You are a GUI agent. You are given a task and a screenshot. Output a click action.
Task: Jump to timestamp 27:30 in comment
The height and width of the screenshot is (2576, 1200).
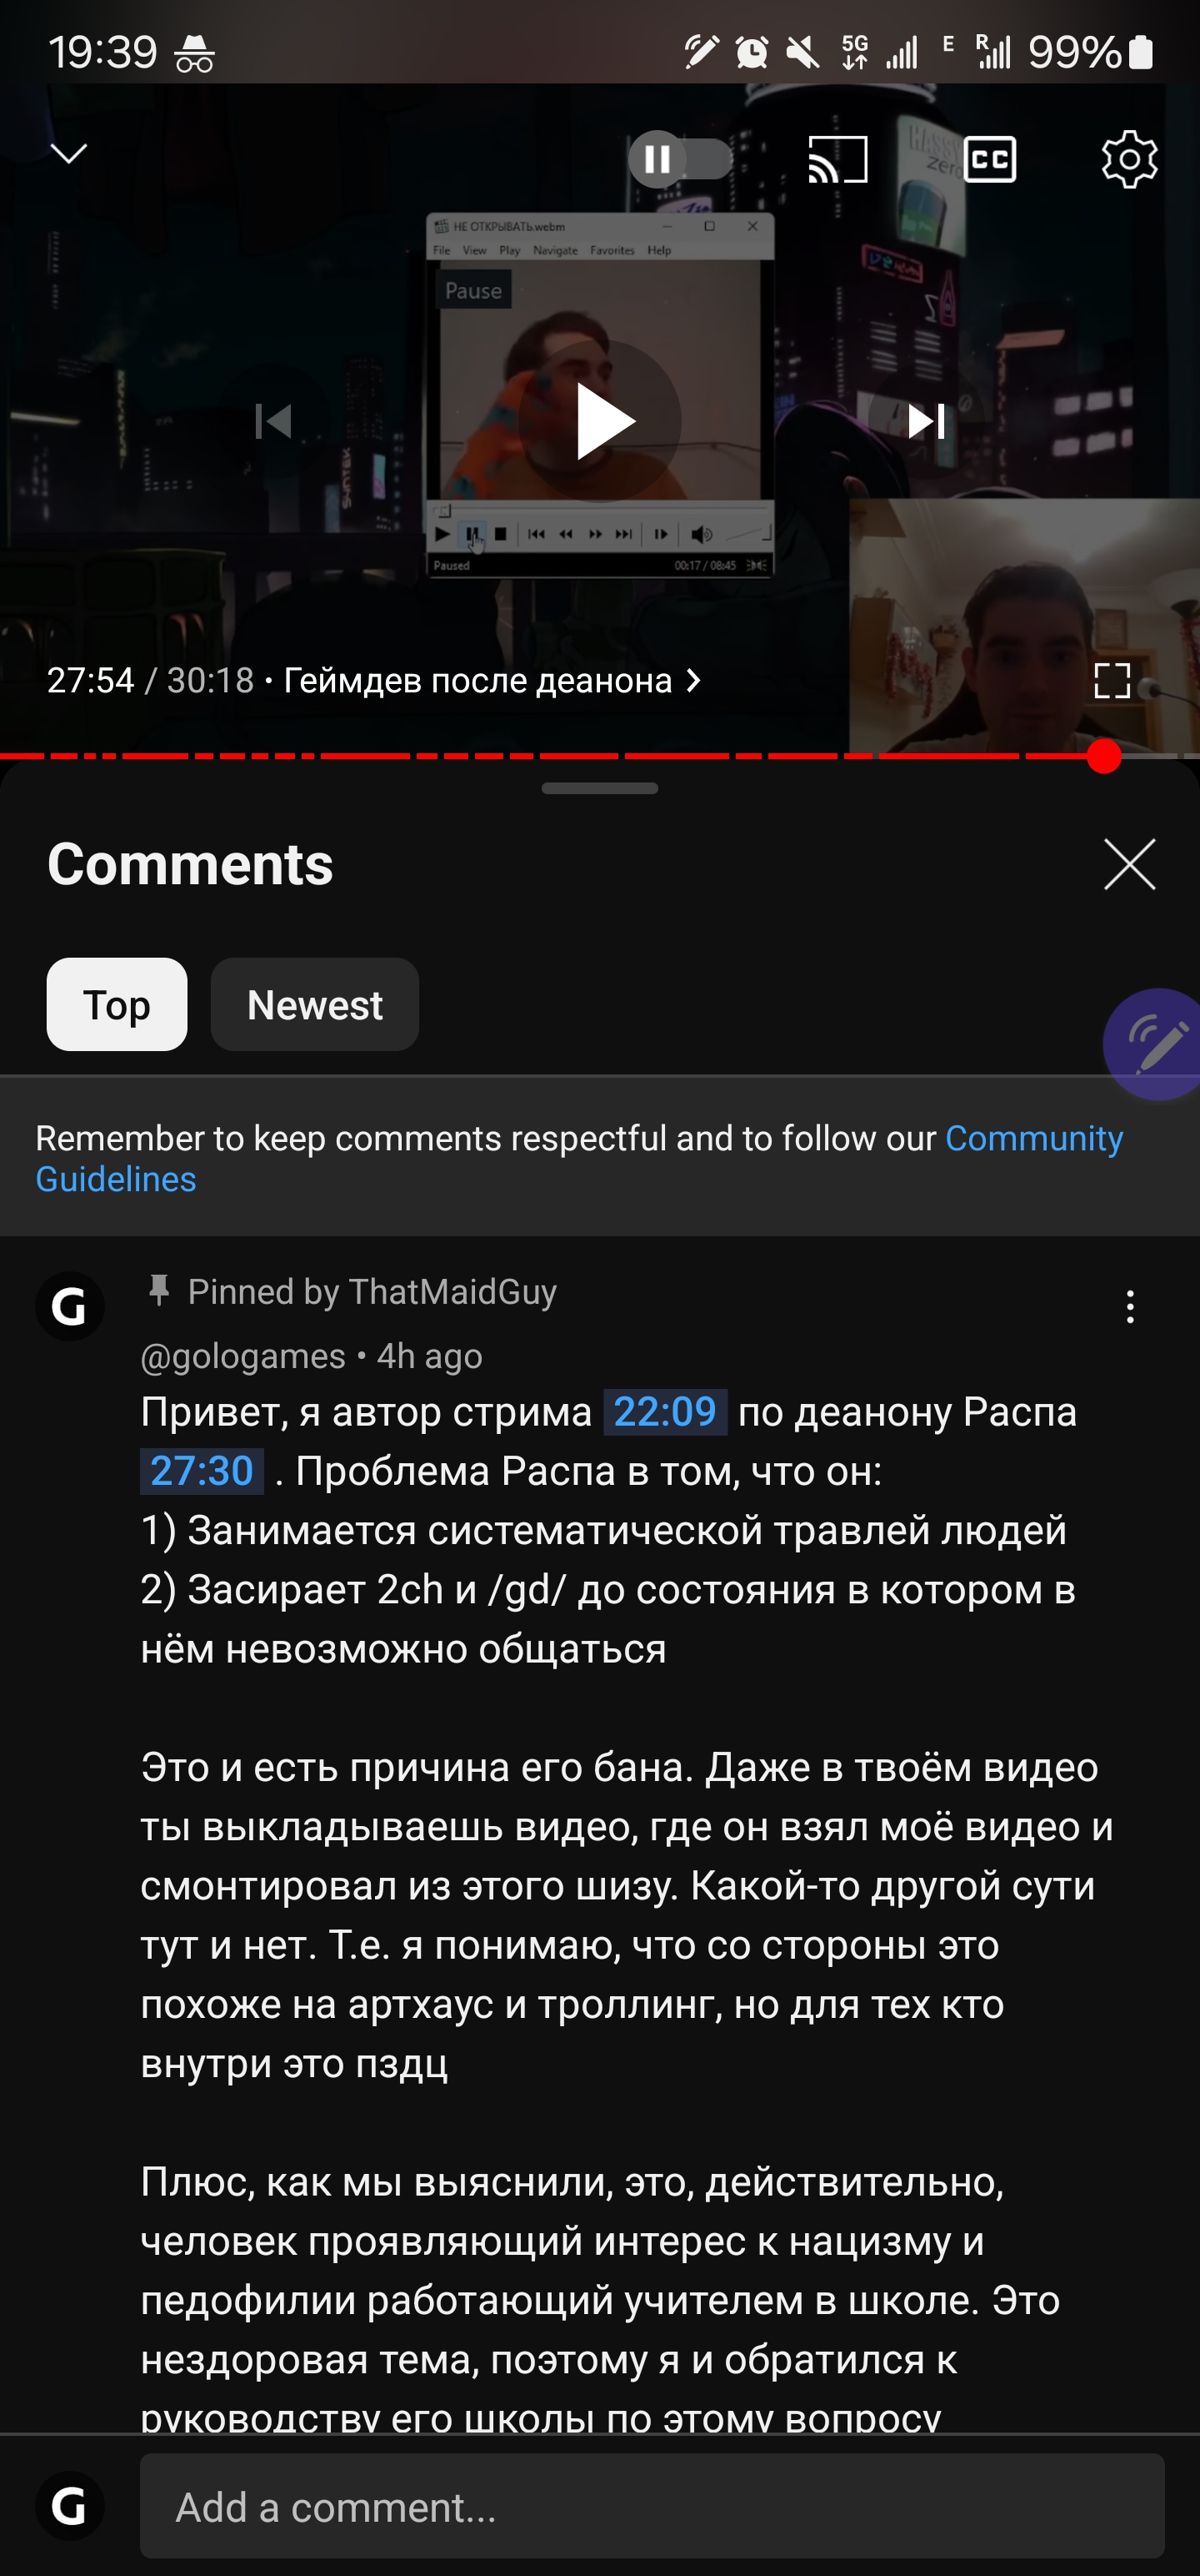[202, 1471]
